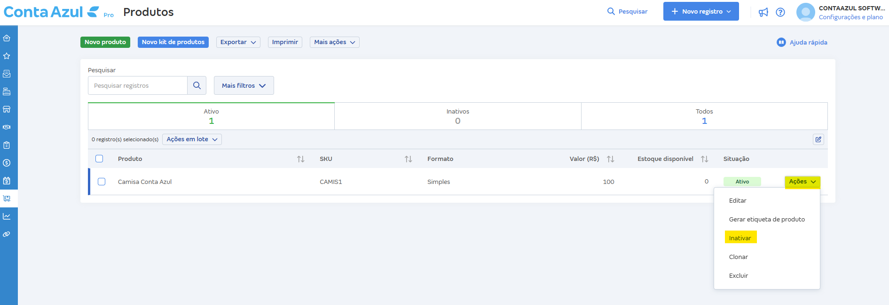Click the chart reports icon in the sidebar
Screen dimensions: 889x305
click(7, 216)
